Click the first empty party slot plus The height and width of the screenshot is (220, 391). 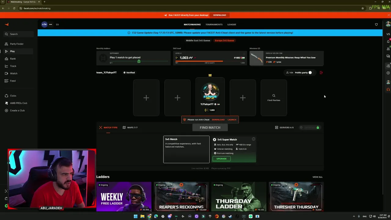(x=146, y=98)
